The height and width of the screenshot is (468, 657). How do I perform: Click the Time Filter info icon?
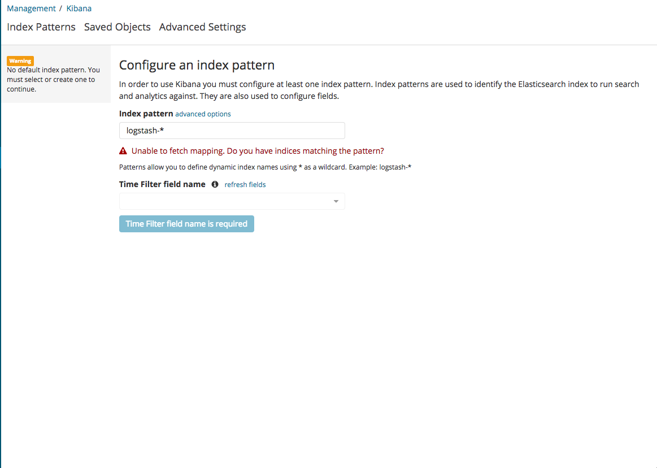[x=215, y=184]
